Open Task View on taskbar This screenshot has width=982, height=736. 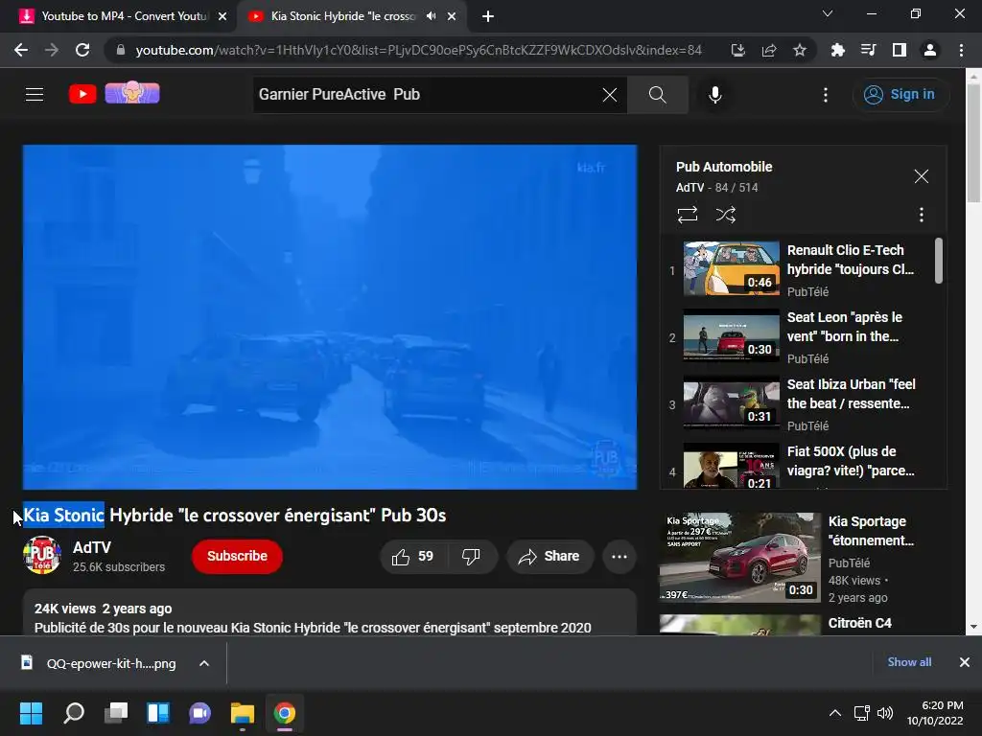point(116,713)
